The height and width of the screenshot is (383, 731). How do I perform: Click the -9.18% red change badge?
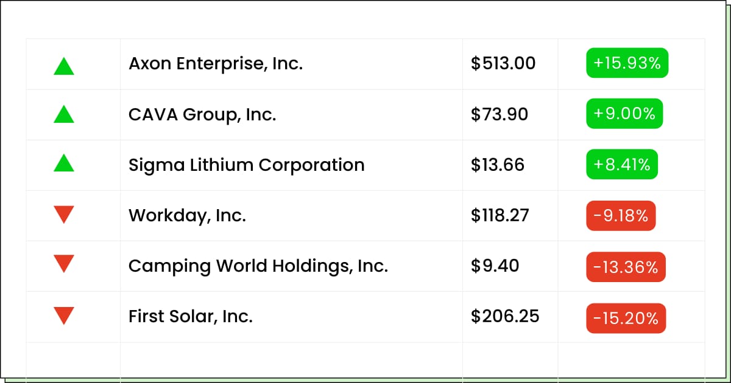621,216
